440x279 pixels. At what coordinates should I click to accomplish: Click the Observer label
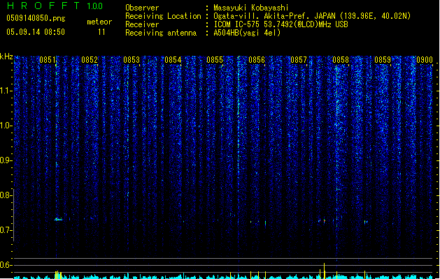[142, 8]
